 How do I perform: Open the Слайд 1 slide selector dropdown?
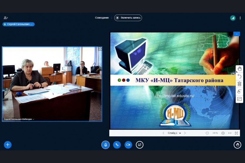tap(174, 133)
